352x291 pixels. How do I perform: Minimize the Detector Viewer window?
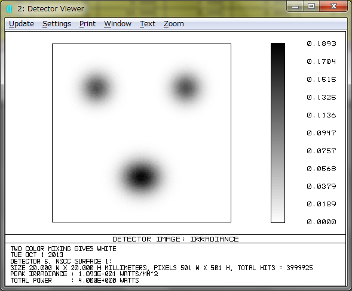pos(295,7)
